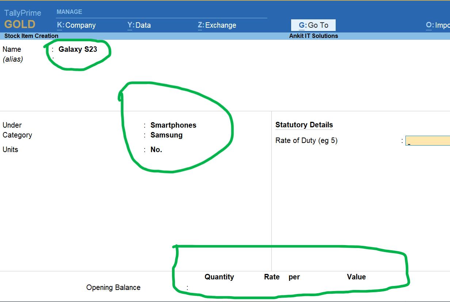Image resolution: width=450 pixels, height=302 pixels.
Task: Click the Rate column header
Action: coord(272,277)
